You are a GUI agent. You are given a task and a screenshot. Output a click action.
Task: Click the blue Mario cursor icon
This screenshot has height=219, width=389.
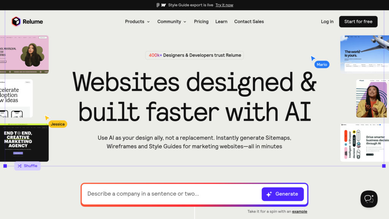(x=313, y=58)
